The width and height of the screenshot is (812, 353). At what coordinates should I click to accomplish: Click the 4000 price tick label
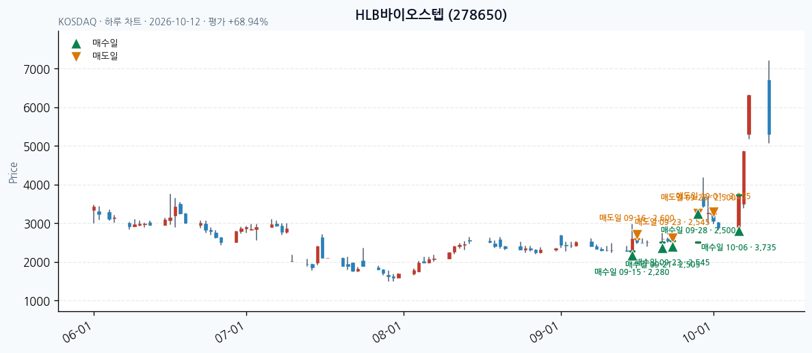pos(38,185)
